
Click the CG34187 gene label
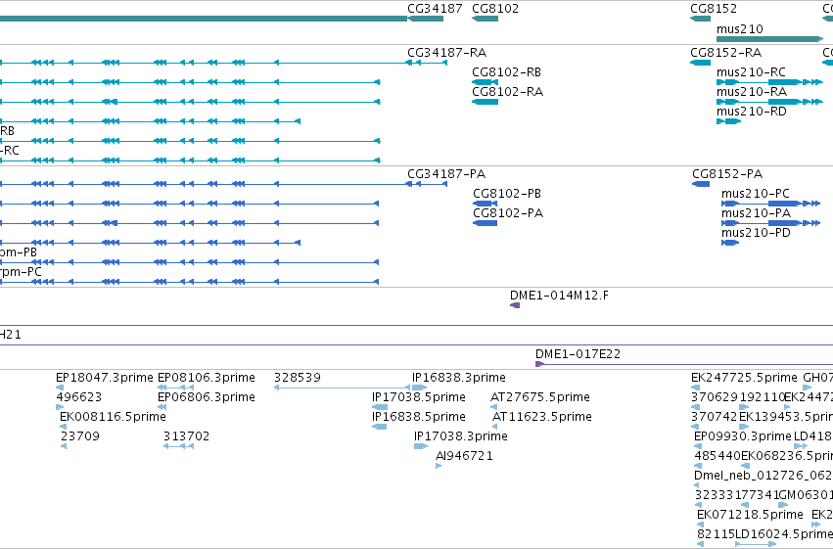435,9
